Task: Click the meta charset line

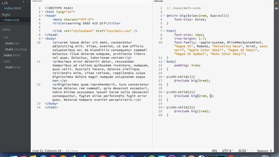Action: pyautogui.click(x=73, y=19)
